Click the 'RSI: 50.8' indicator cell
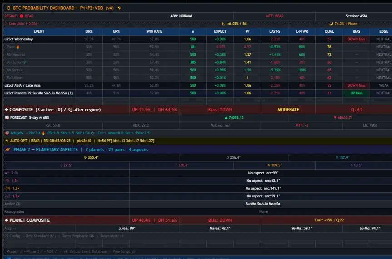Viewport: 392px width, 259px height. (53, 125)
